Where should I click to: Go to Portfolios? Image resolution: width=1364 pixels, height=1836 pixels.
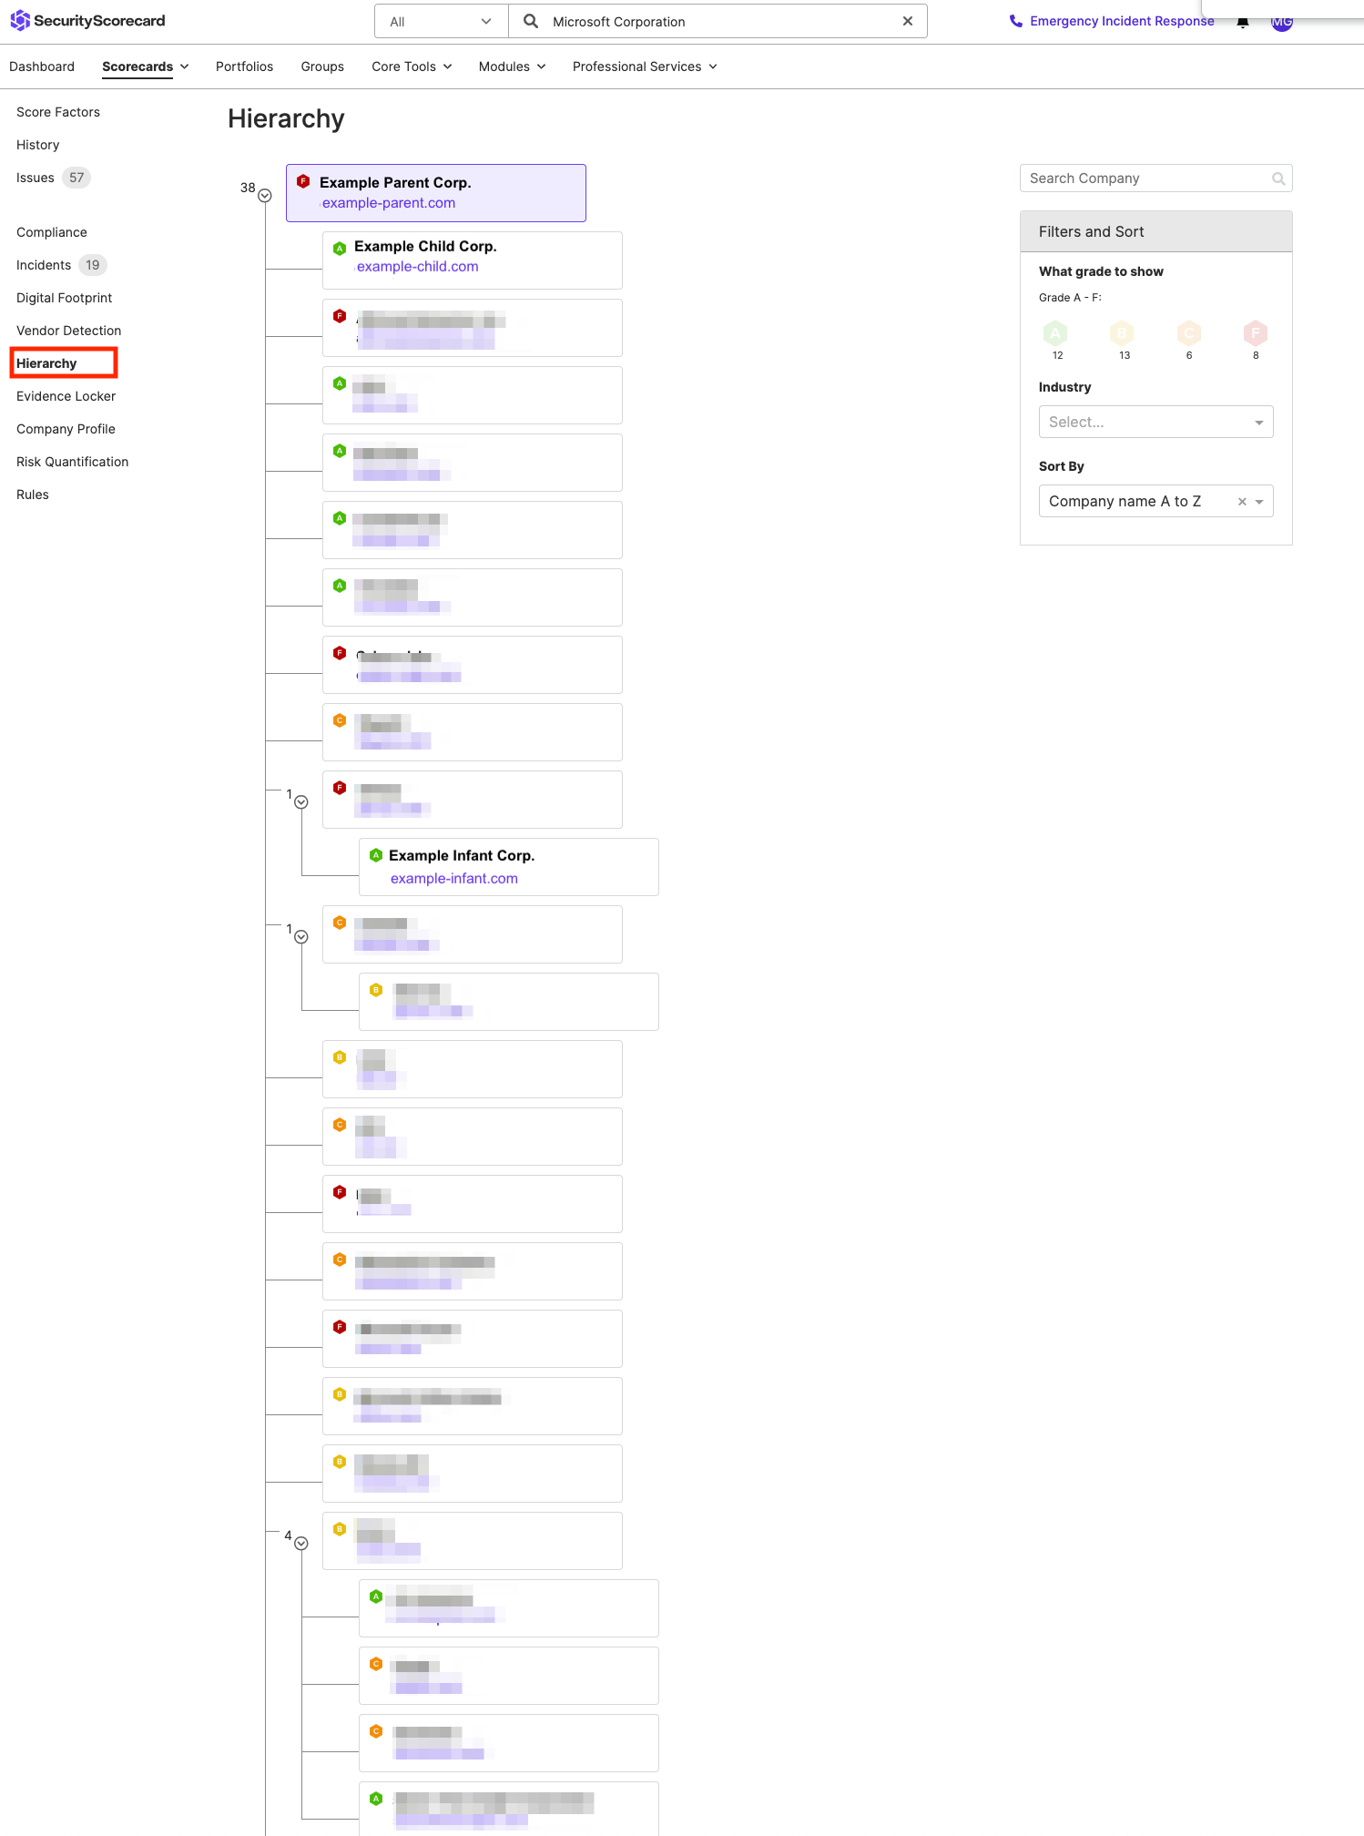(x=244, y=66)
